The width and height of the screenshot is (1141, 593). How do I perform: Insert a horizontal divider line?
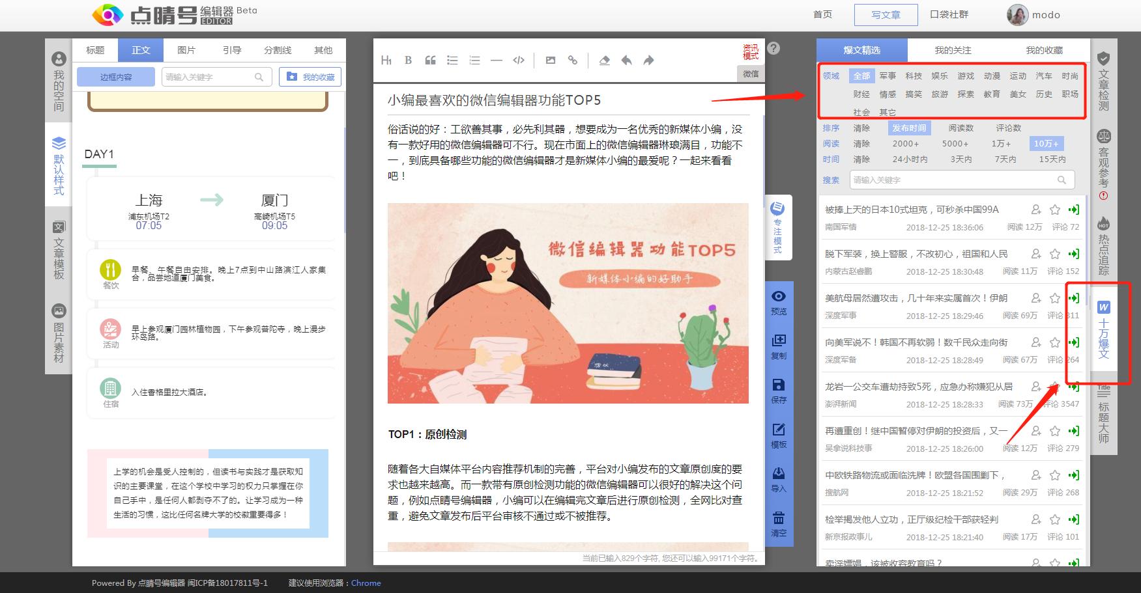497,61
